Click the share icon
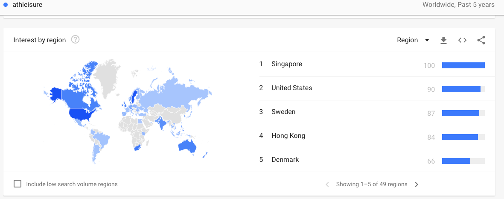Image resolution: width=504 pixels, height=199 pixels. 481,40
